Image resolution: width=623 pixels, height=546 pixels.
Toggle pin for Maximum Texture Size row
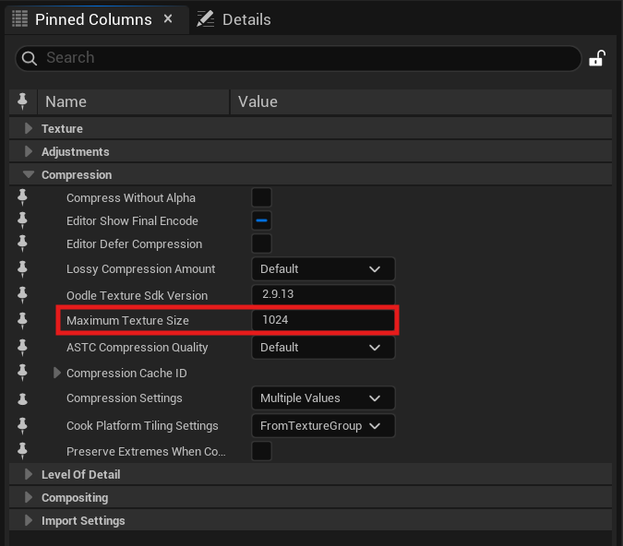[x=23, y=320]
